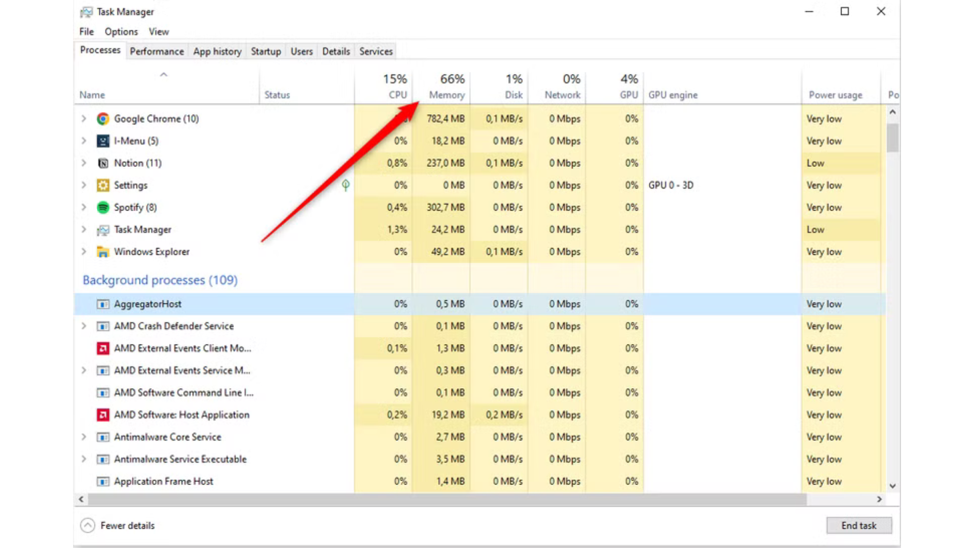Click the Task Manager icon in its process row

[102, 229]
